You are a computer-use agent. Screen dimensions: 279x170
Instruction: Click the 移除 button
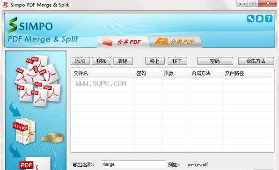(x=102, y=61)
